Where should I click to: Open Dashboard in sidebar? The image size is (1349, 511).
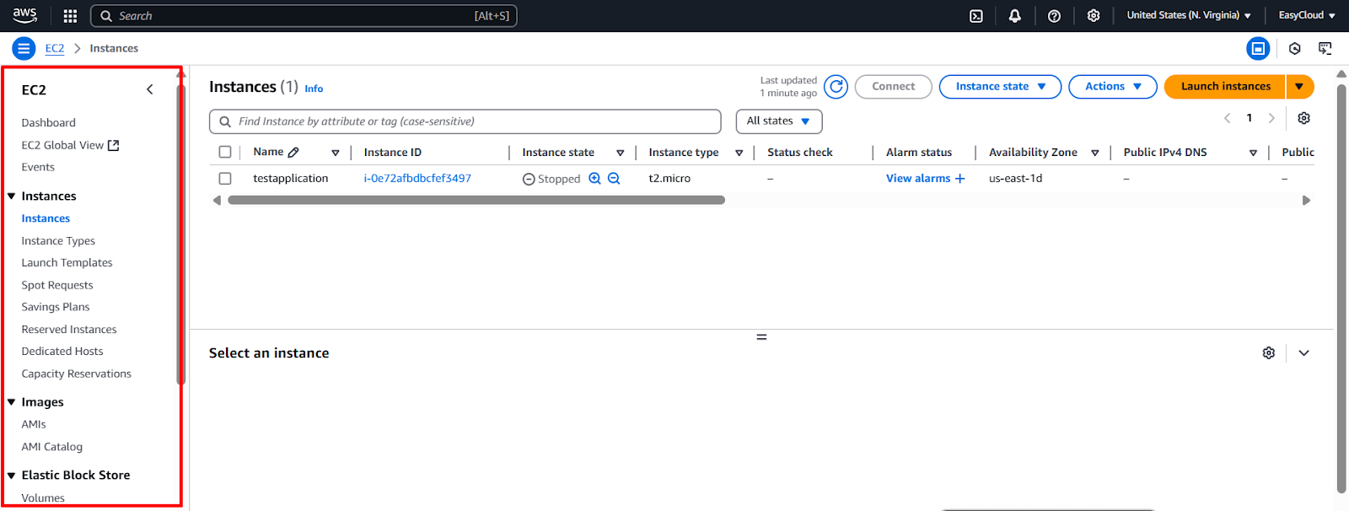point(48,122)
